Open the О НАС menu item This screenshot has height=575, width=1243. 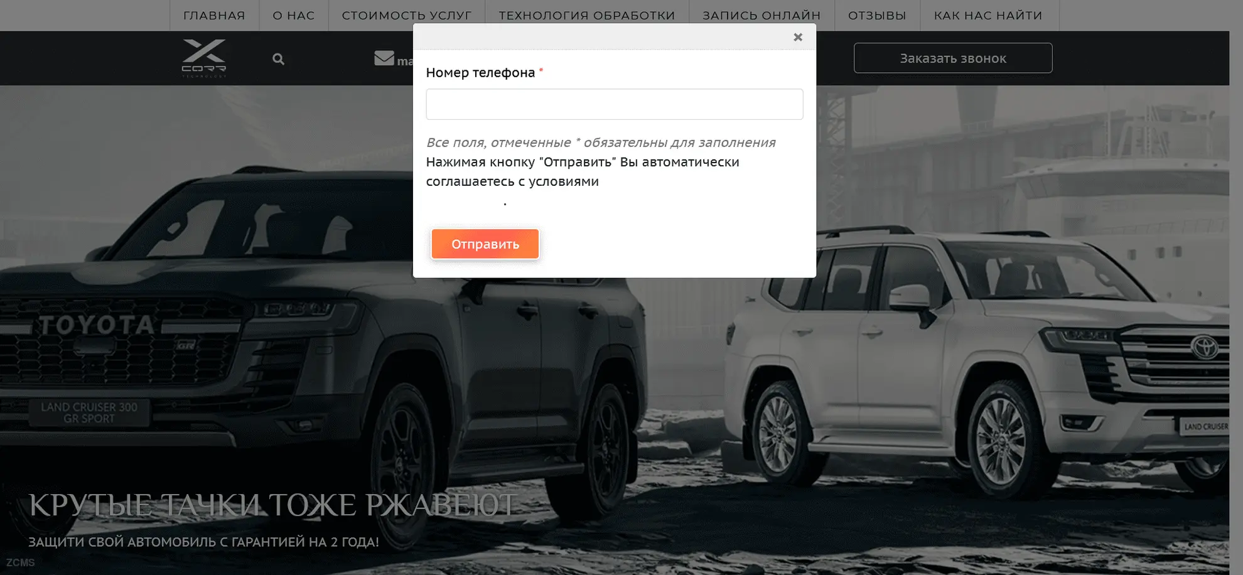(294, 15)
